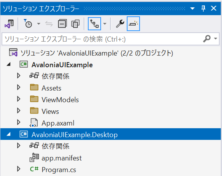Expand 依存関係 under AvaloniaUIExample
The image size is (222, 176).
click(19, 76)
